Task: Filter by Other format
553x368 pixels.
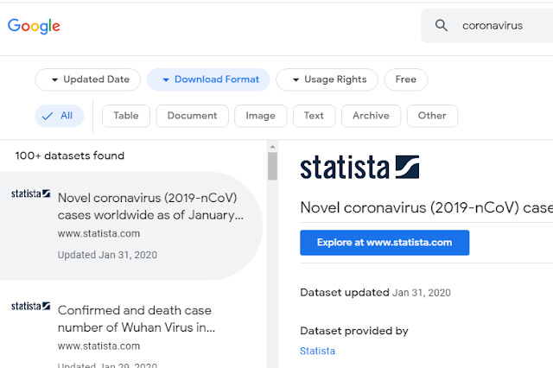Action: tap(432, 116)
